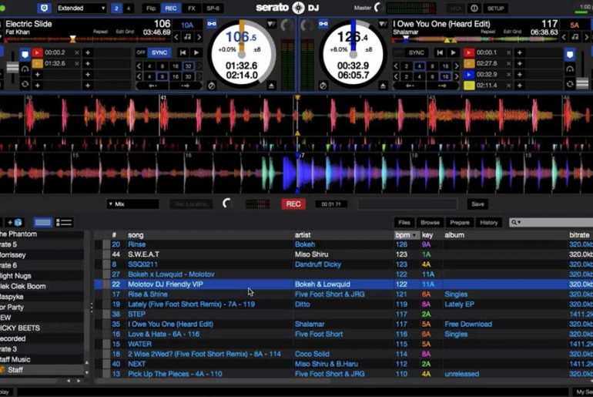This screenshot has width=593, height=397.
Task: Open the SP-6 sampler panel
Action: point(213,8)
